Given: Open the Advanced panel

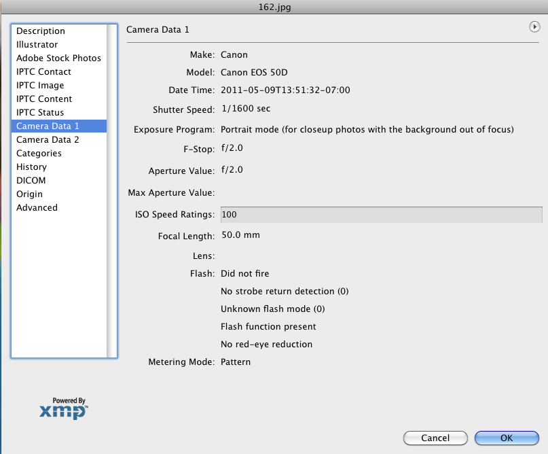Looking at the screenshot, I should [x=37, y=208].
